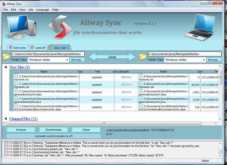This screenshot has width=227, height=165.
Task: Click file icon of left Limit.class row
Action: pos(16,91)
